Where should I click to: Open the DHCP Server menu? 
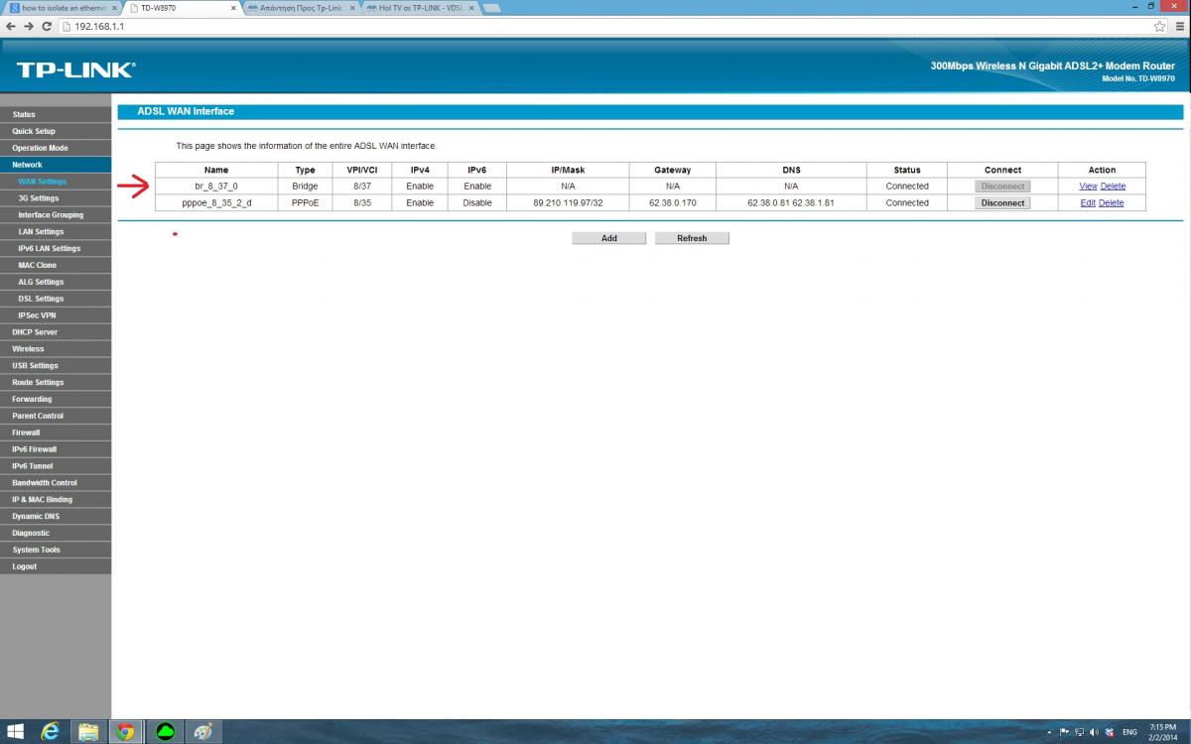[56, 332]
